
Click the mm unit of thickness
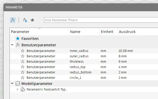[103, 62]
